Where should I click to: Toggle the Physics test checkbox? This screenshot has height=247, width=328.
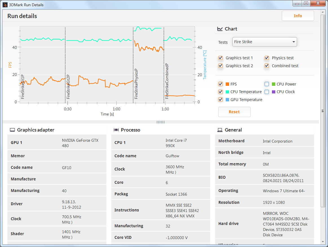(x=267, y=58)
